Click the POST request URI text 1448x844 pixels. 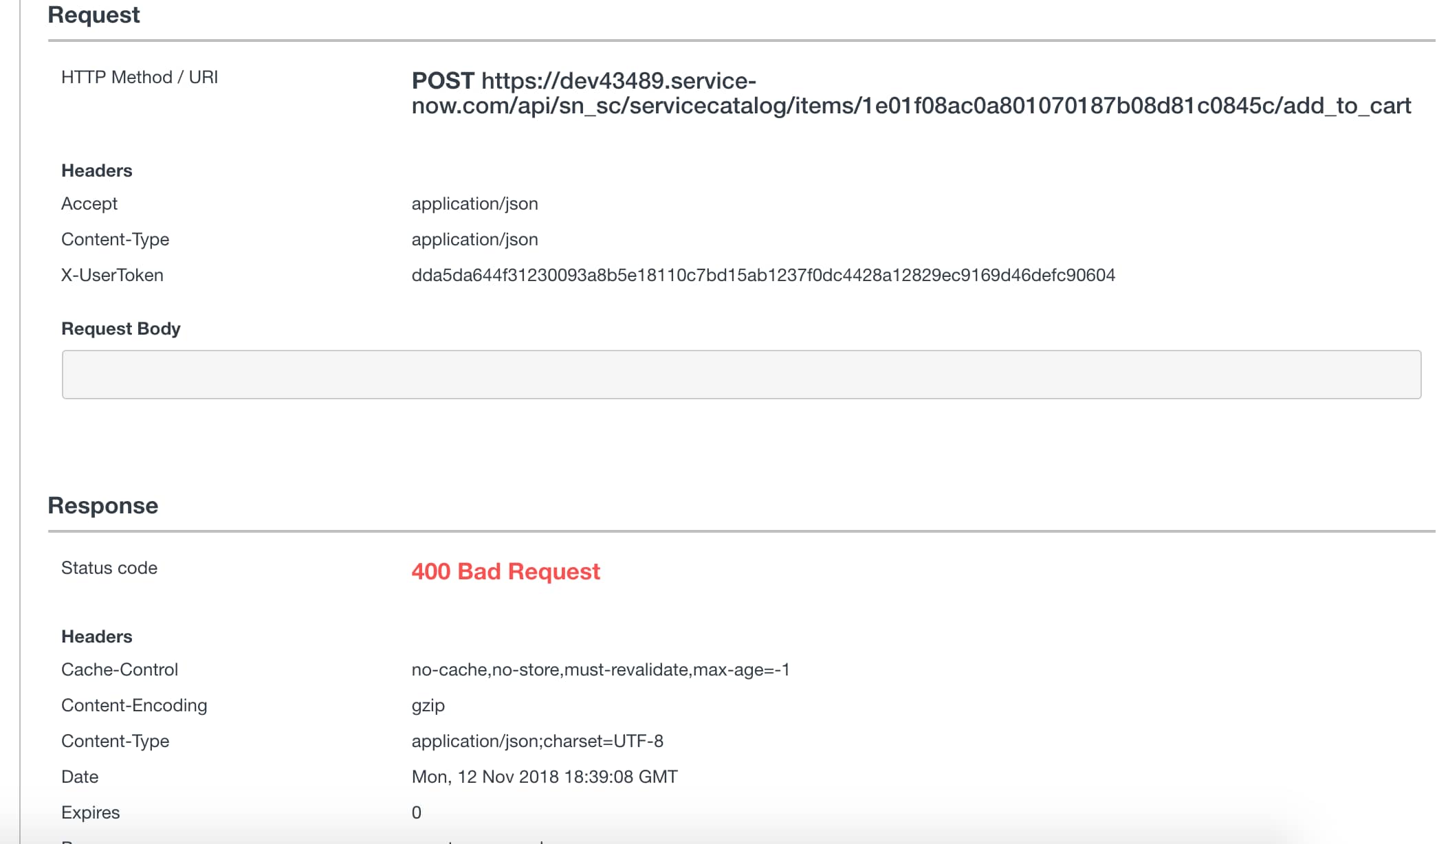click(x=911, y=93)
